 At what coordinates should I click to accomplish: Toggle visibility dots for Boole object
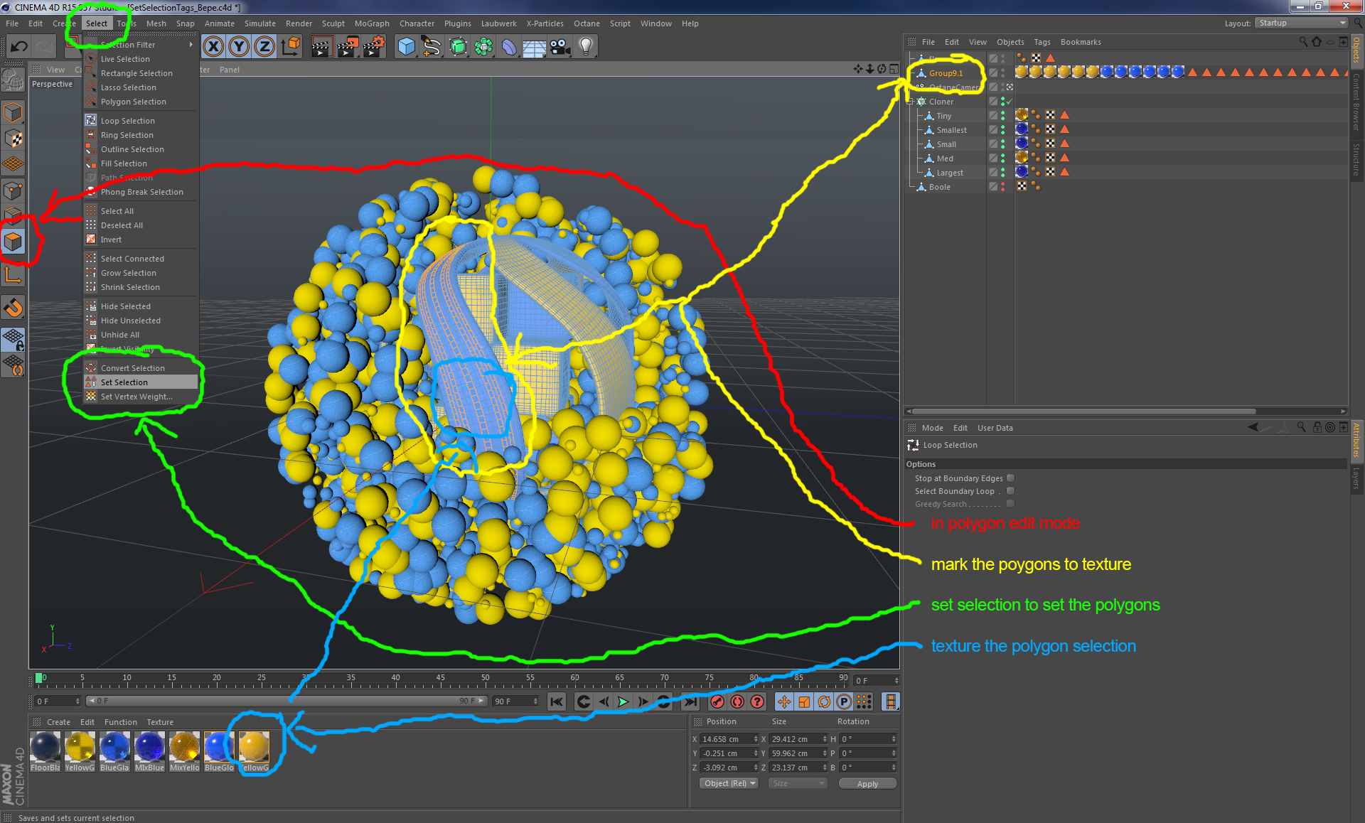[x=1003, y=187]
